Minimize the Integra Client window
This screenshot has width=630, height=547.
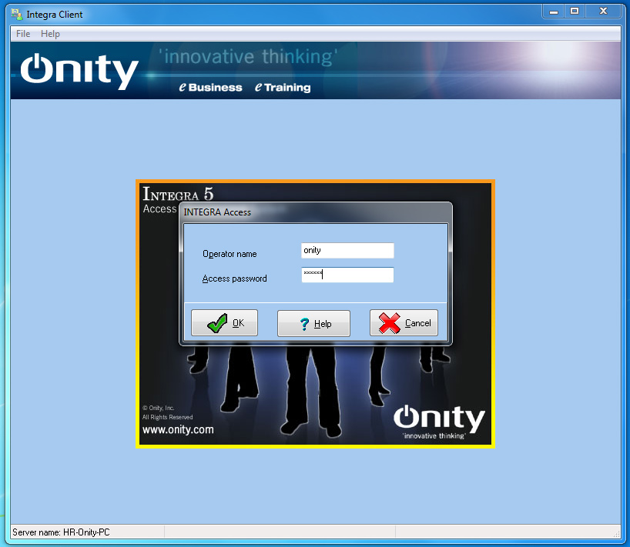point(553,12)
